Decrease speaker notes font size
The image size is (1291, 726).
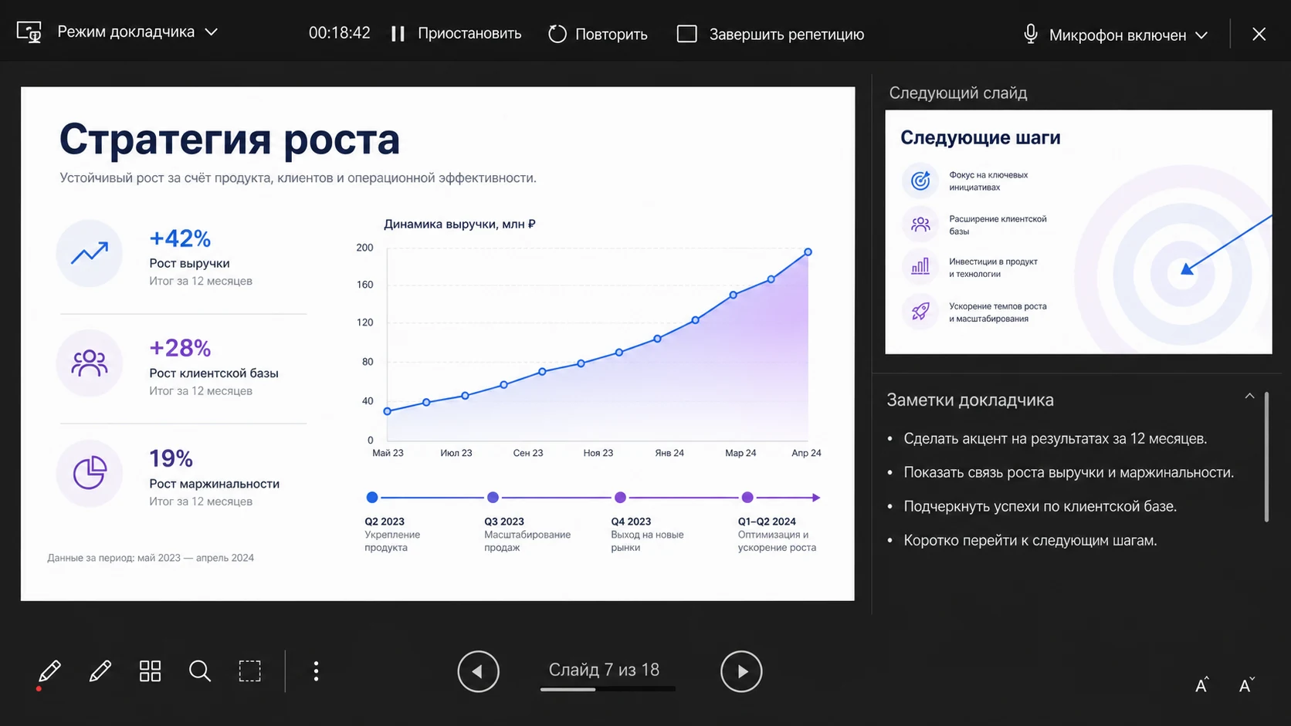[1245, 685]
